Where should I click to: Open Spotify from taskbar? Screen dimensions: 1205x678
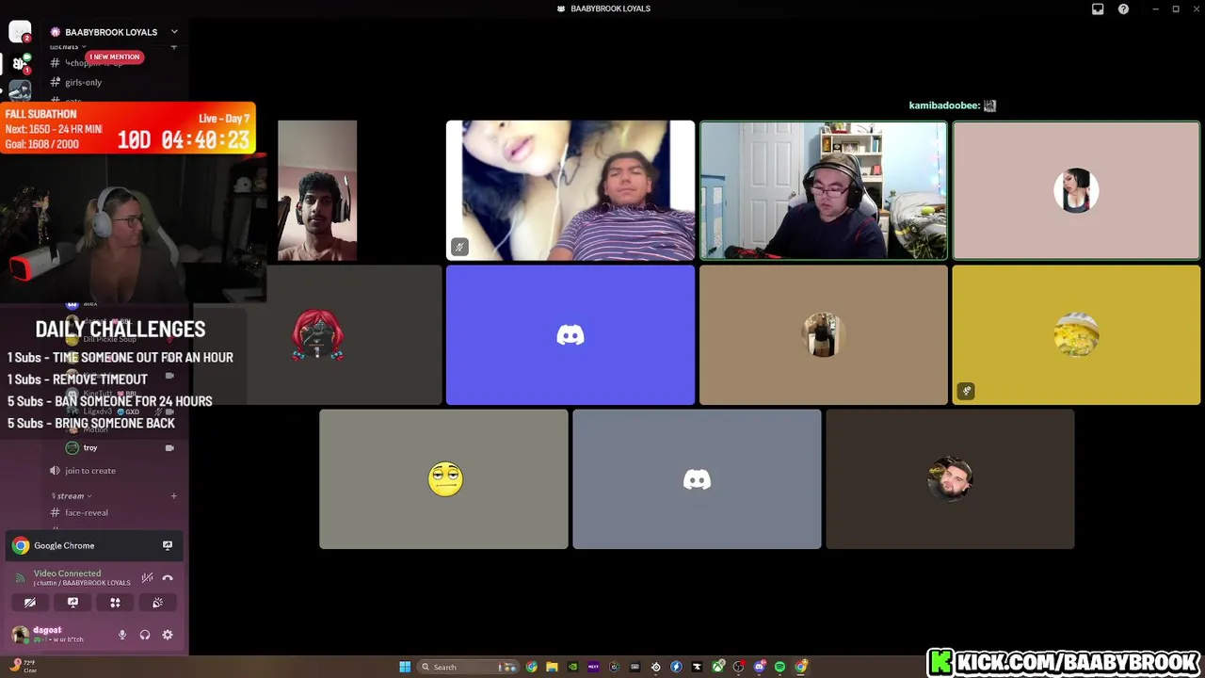point(780,667)
